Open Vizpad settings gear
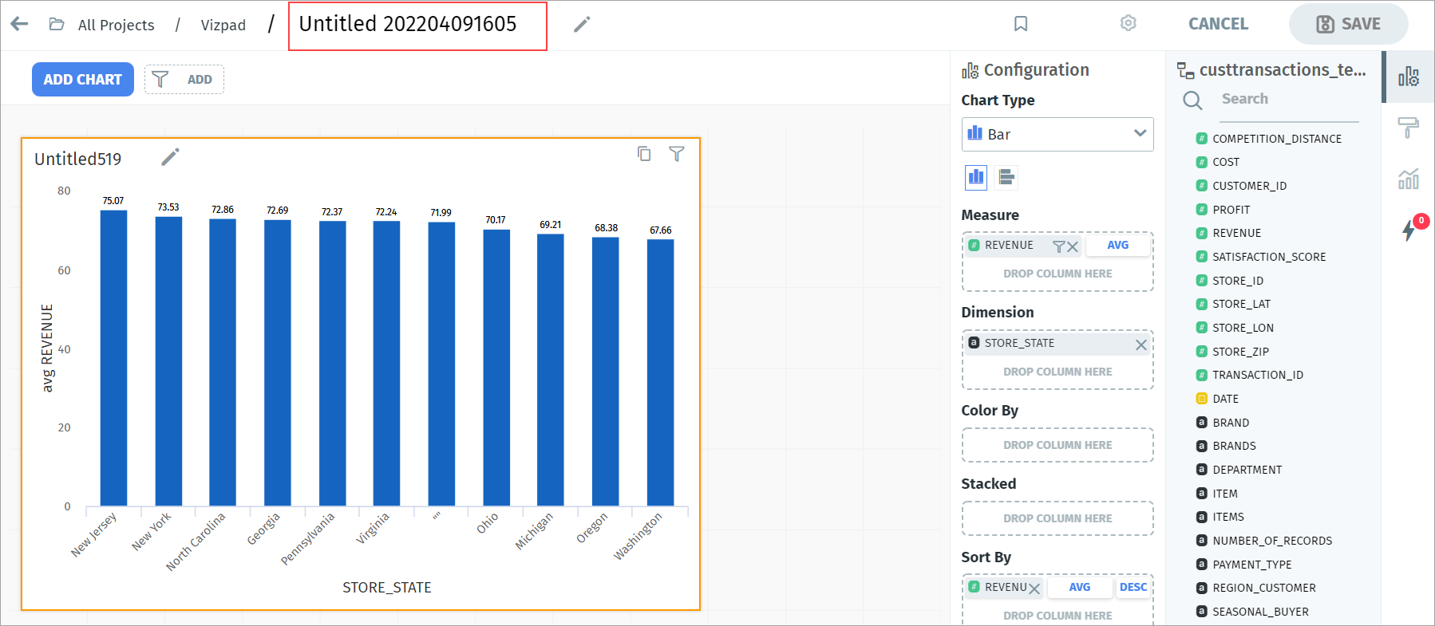The height and width of the screenshot is (626, 1435). (x=1128, y=23)
